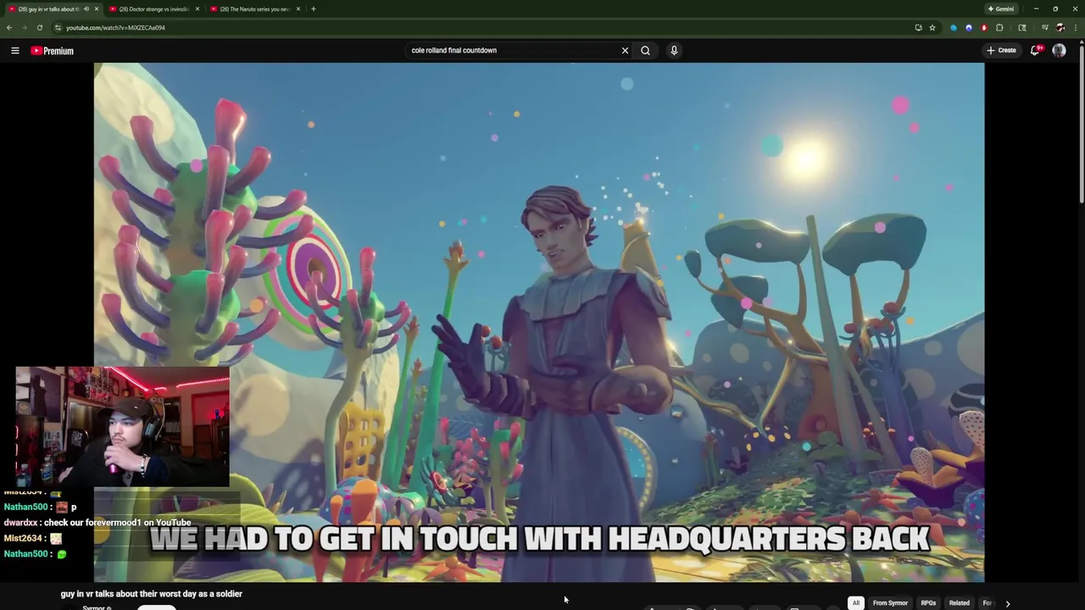Click the blue round extension icon

pyautogui.click(x=969, y=28)
